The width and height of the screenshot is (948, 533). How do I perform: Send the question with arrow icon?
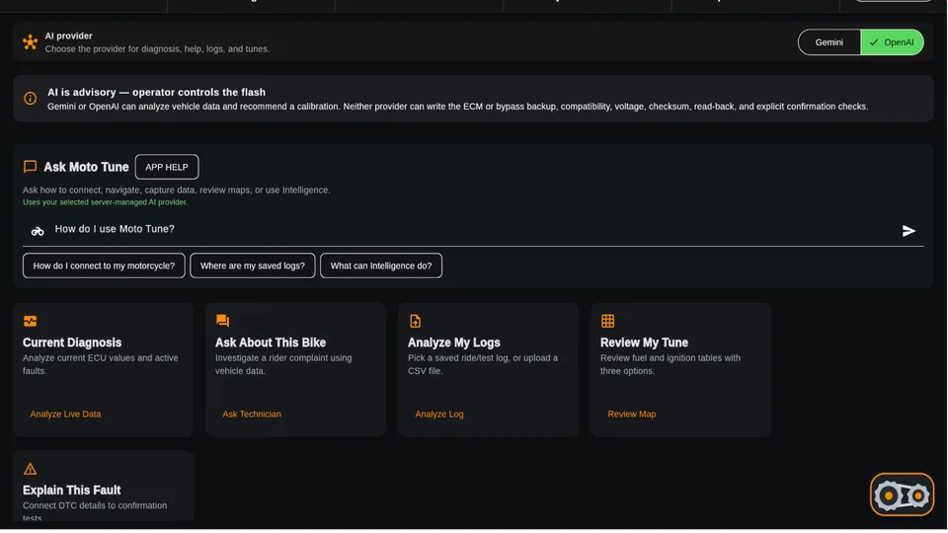908,231
